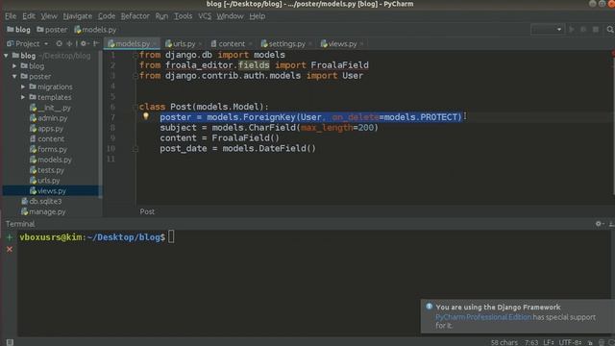Expand the templates folder
This screenshot has height=346, width=615.
[x=23, y=97]
